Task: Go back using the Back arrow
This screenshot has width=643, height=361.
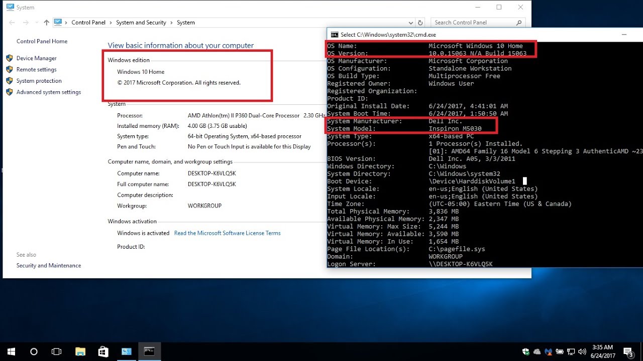Action: [12, 23]
